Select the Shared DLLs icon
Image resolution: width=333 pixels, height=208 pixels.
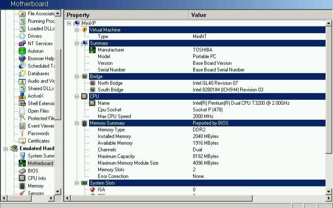click(22, 89)
